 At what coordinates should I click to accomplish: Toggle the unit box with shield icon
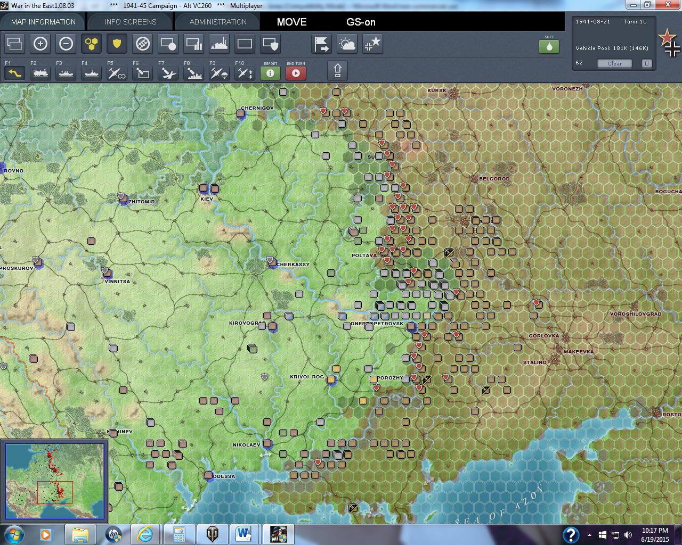tap(271, 44)
